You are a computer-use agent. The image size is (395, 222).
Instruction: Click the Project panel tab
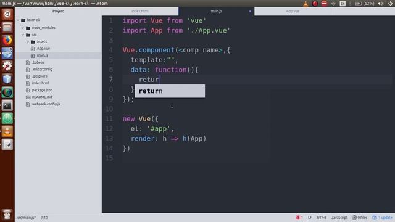coord(58,11)
